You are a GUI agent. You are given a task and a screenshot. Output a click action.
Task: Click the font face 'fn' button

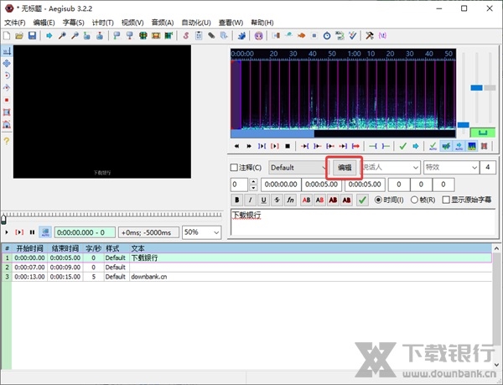click(290, 200)
